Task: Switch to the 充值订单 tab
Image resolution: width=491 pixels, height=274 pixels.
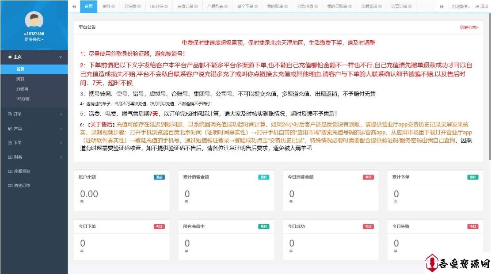Action: 185,6
